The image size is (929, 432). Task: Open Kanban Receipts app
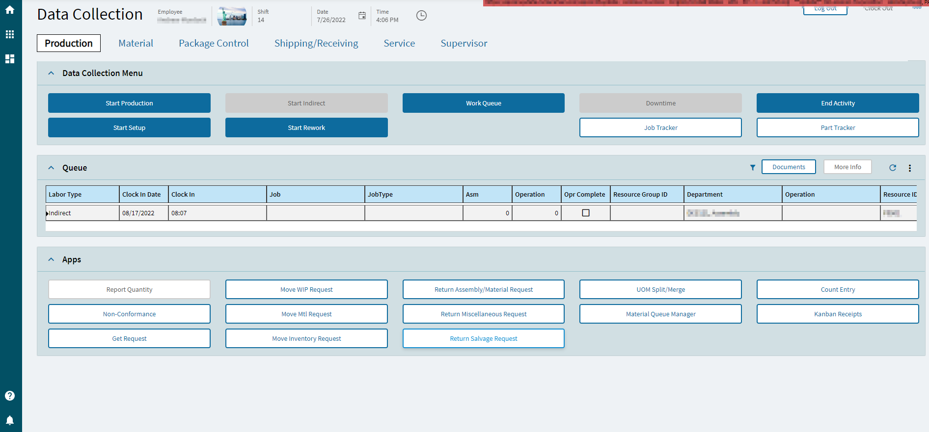838,314
